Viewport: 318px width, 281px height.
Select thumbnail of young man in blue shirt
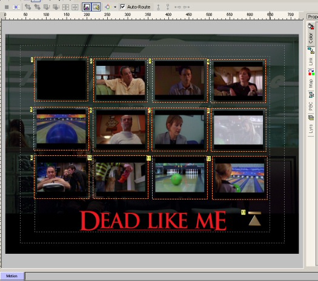[180, 80]
